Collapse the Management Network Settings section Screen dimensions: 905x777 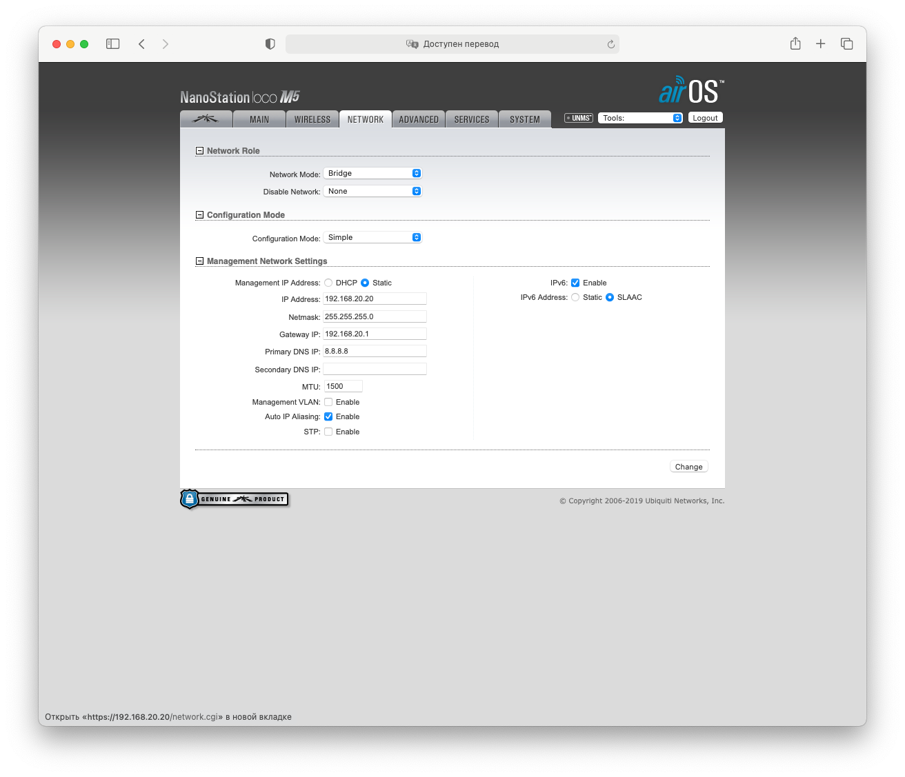200,261
